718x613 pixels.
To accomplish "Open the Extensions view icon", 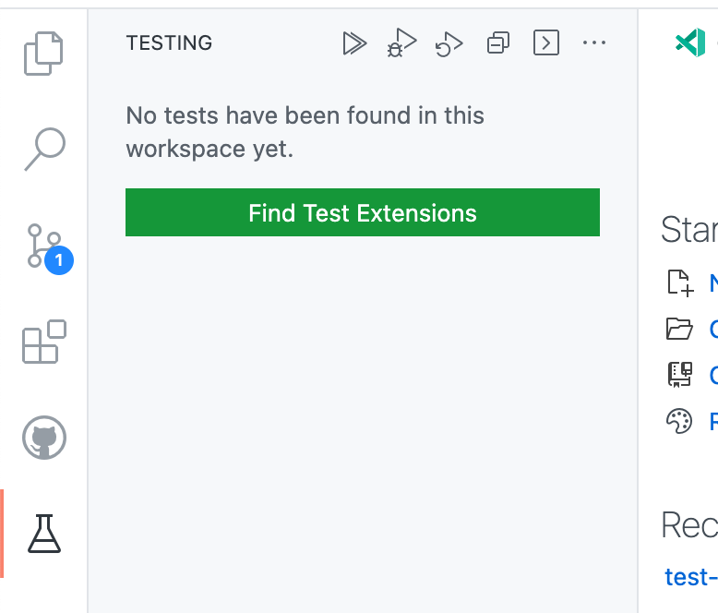I will [x=43, y=342].
